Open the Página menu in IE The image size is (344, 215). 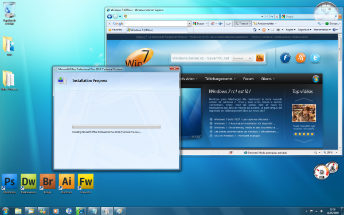(x=291, y=30)
